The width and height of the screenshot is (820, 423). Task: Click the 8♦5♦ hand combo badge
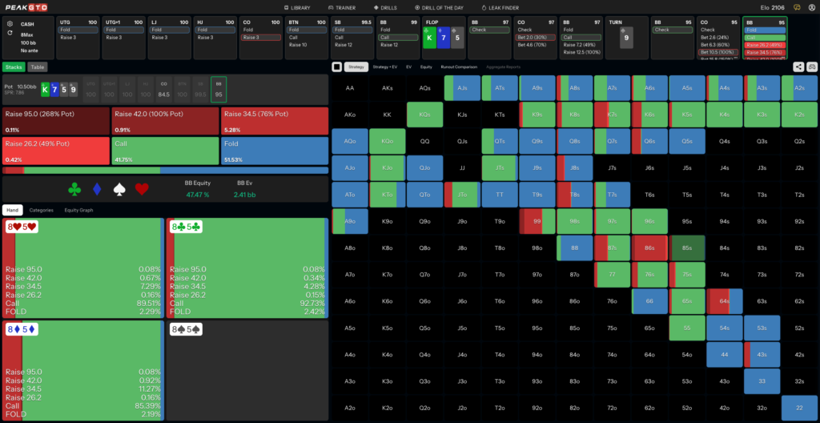(21, 329)
